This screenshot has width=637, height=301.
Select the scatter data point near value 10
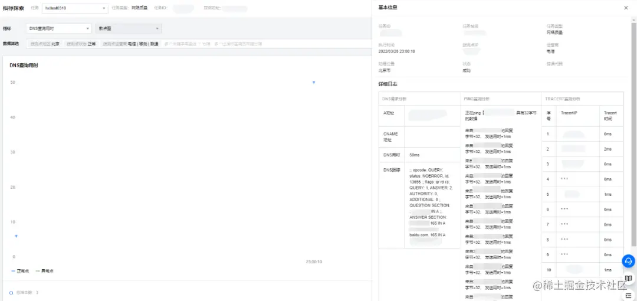17,236
